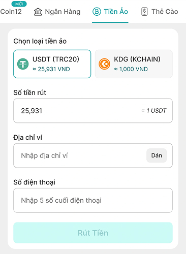
Task: Click the green Tether USDT logo
Action: click(x=23, y=64)
